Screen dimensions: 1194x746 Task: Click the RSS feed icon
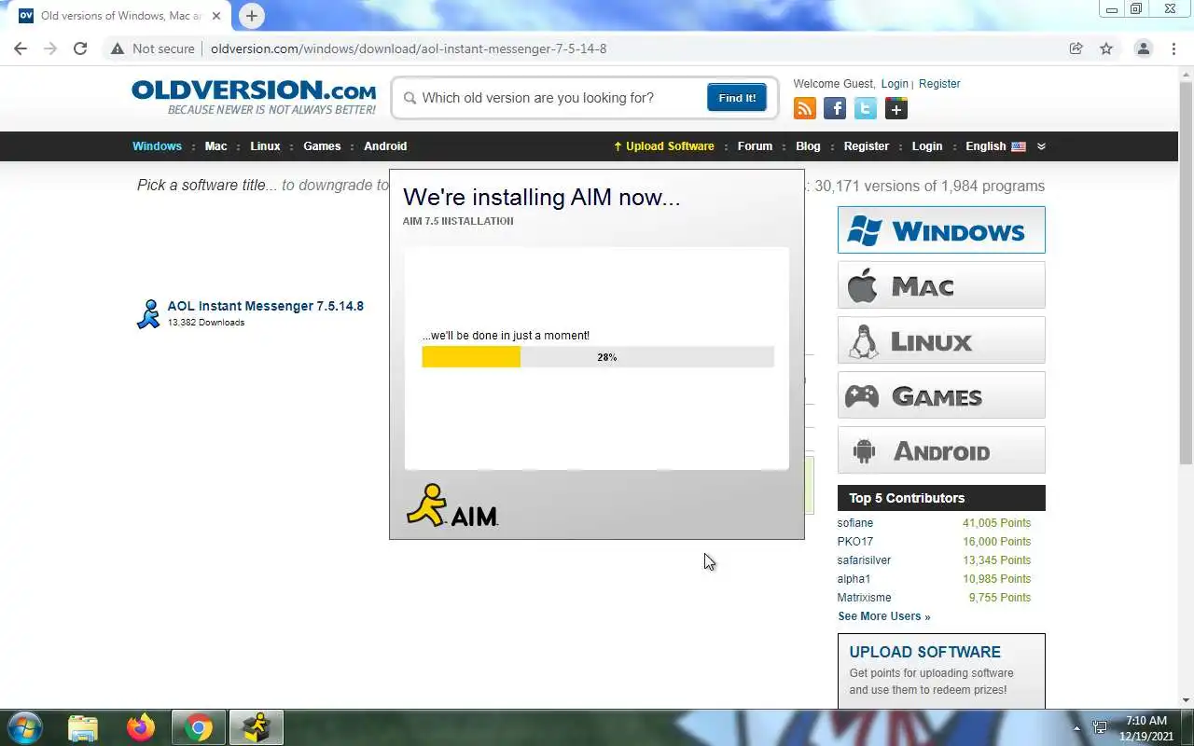[804, 108]
